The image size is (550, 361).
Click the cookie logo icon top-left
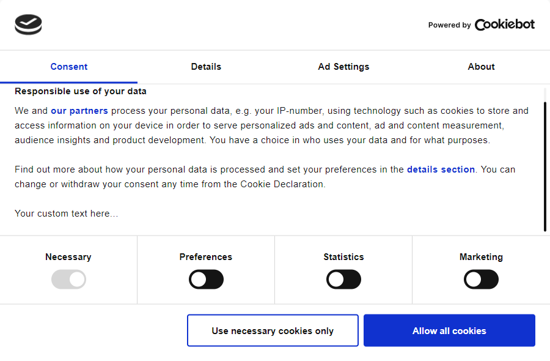(28, 25)
